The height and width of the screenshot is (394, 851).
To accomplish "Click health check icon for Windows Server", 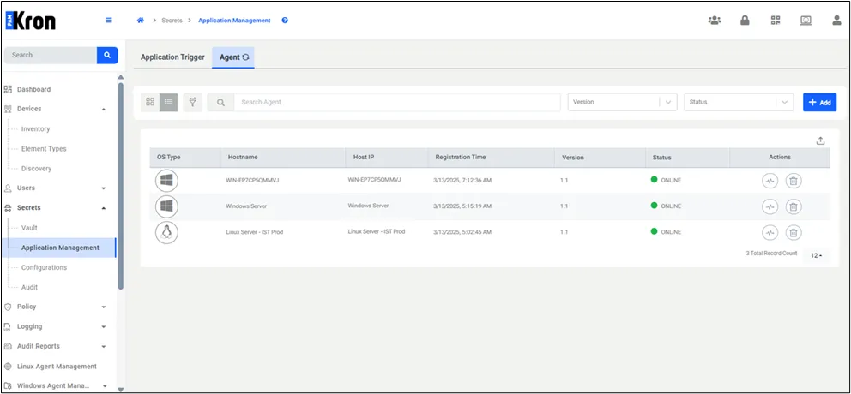I will pyautogui.click(x=770, y=206).
